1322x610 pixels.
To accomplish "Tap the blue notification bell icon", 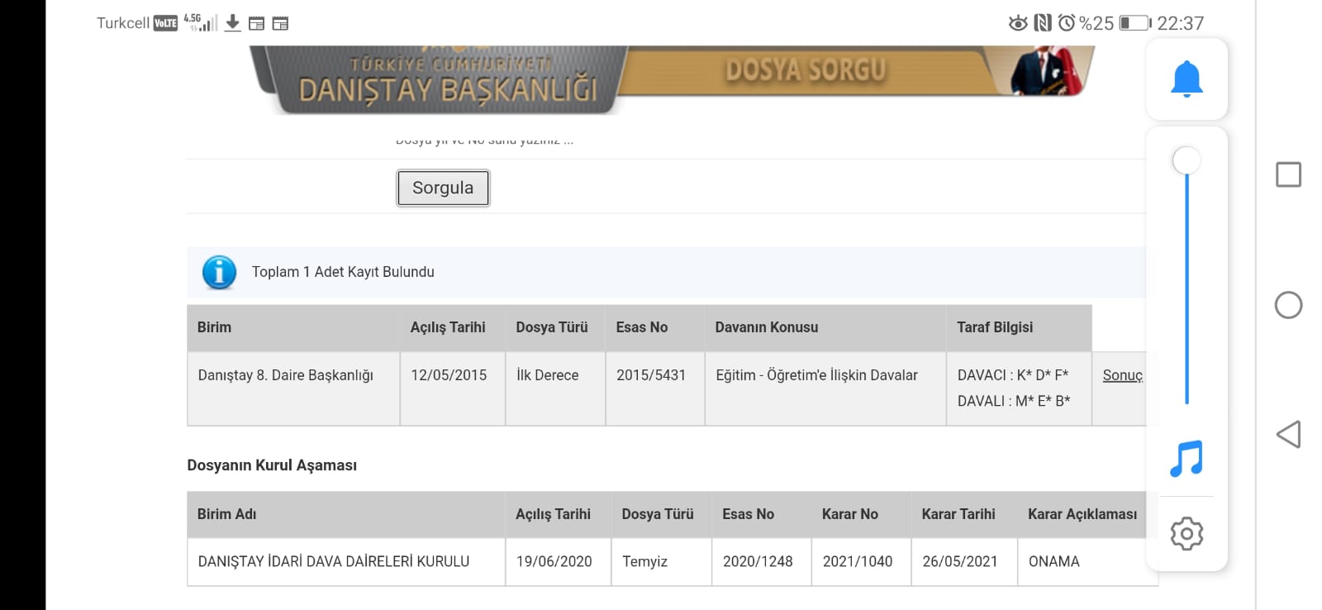I will click(1186, 79).
